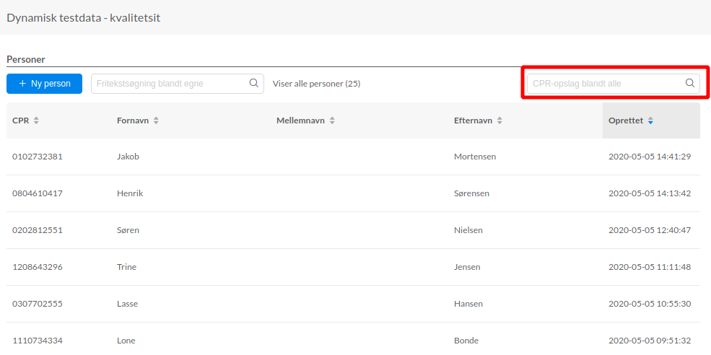This screenshot has width=711, height=355.
Task: Click the sort arrows next to Fornavn
Action: 156,120
